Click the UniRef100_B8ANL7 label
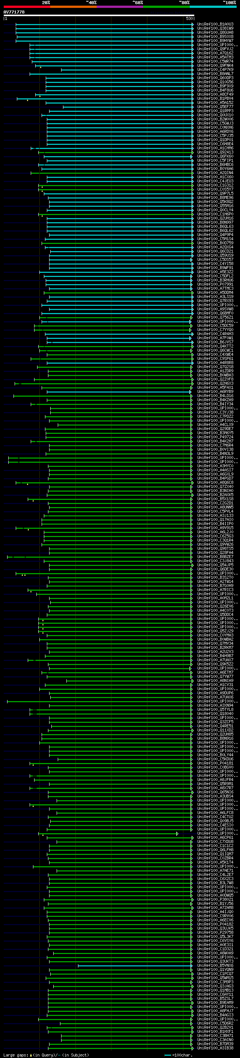Image resolution: width=240 pixels, height=1058 pixels. tap(215, 74)
